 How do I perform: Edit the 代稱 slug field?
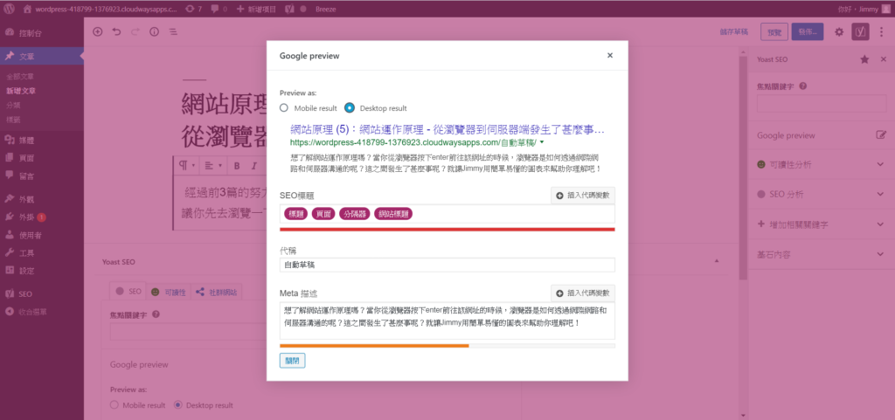pyautogui.click(x=447, y=265)
